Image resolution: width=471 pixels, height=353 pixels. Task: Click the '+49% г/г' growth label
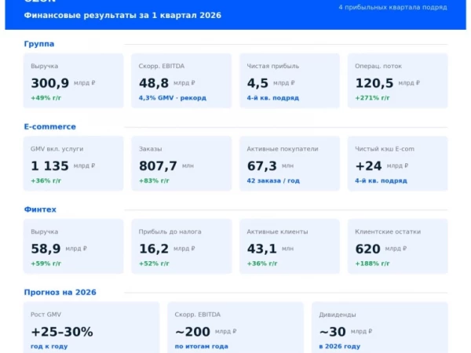[x=46, y=98]
